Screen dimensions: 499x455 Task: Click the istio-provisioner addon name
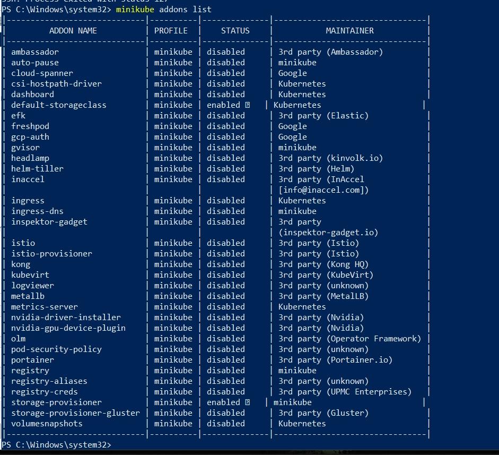click(x=51, y=254)
